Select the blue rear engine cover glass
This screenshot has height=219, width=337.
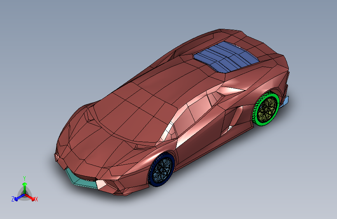point(226,57)
